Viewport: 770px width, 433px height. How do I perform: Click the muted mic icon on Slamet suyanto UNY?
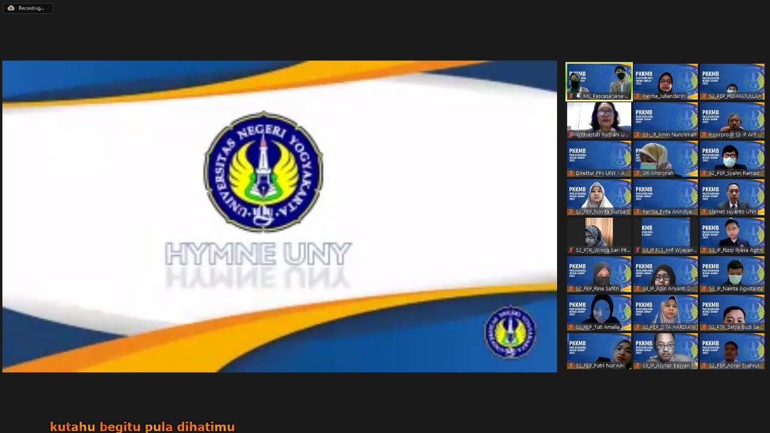(x=704, y=212)
